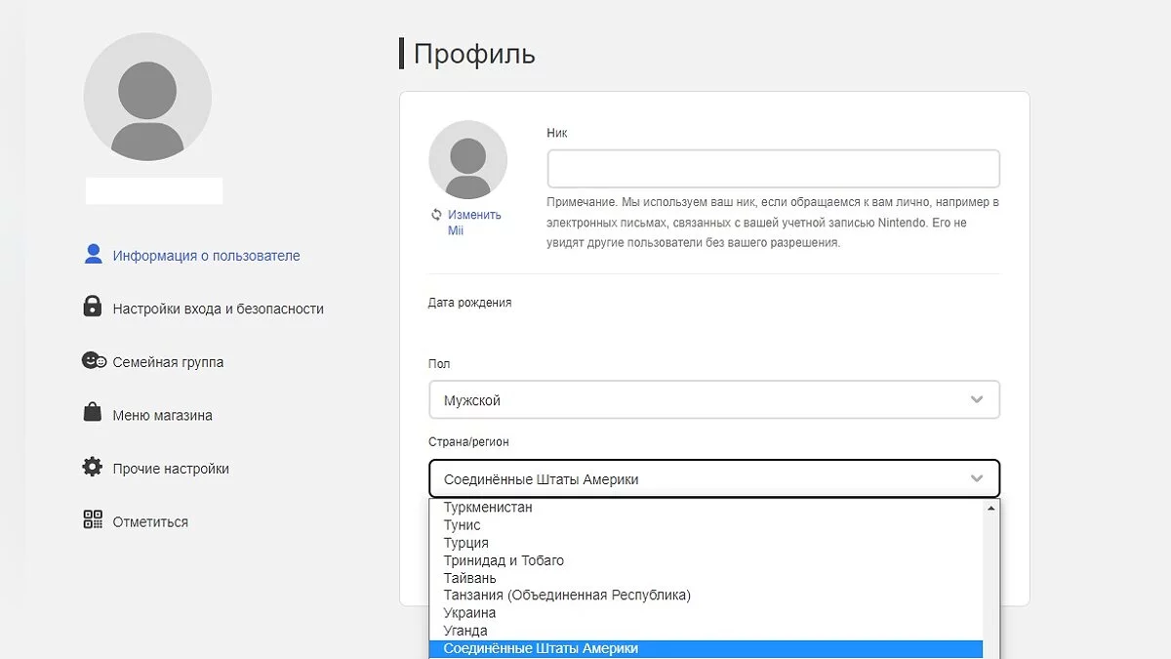Click the dropdown list scroll-up arrow
The height and width of the screenshot is (659, 1171).
[x=991, y=508]
